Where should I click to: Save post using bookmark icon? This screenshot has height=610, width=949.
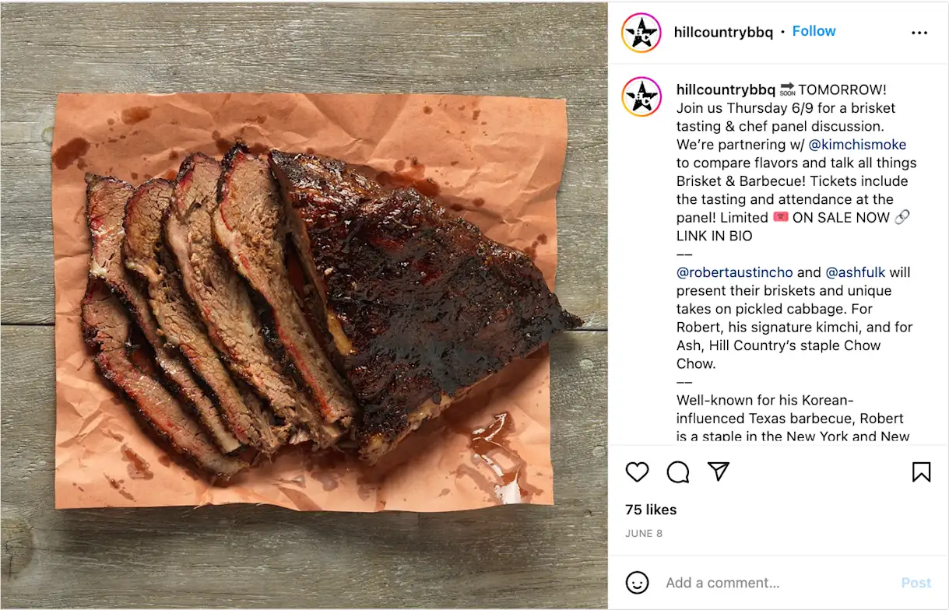pos(921,472)
